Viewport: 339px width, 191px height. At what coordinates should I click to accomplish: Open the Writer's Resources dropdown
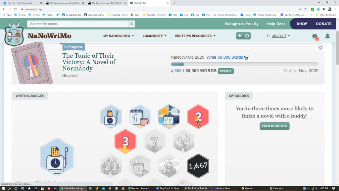coord(195,36)
